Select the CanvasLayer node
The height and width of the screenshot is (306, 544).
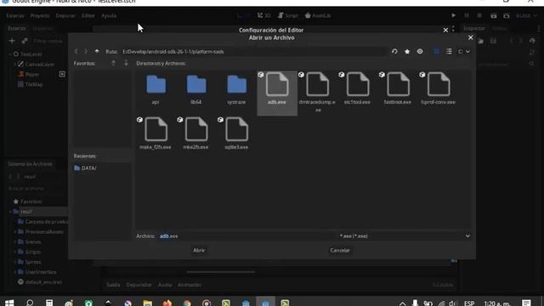coord(37,65)
